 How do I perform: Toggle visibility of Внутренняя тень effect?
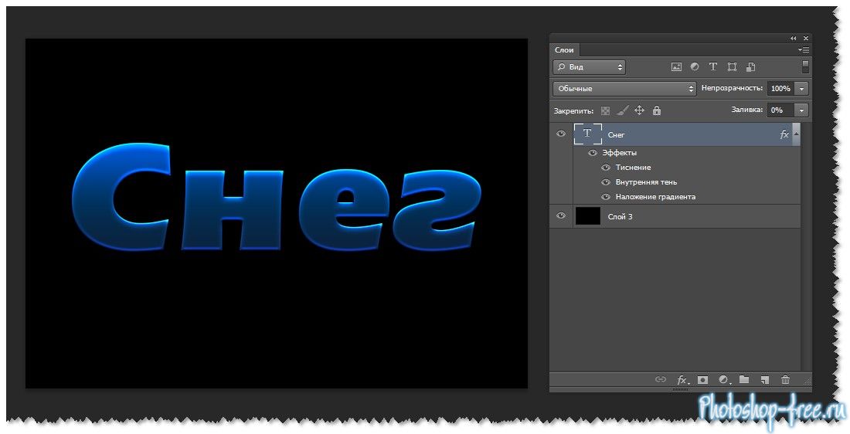pyautogui.click(x=606, y=182)
